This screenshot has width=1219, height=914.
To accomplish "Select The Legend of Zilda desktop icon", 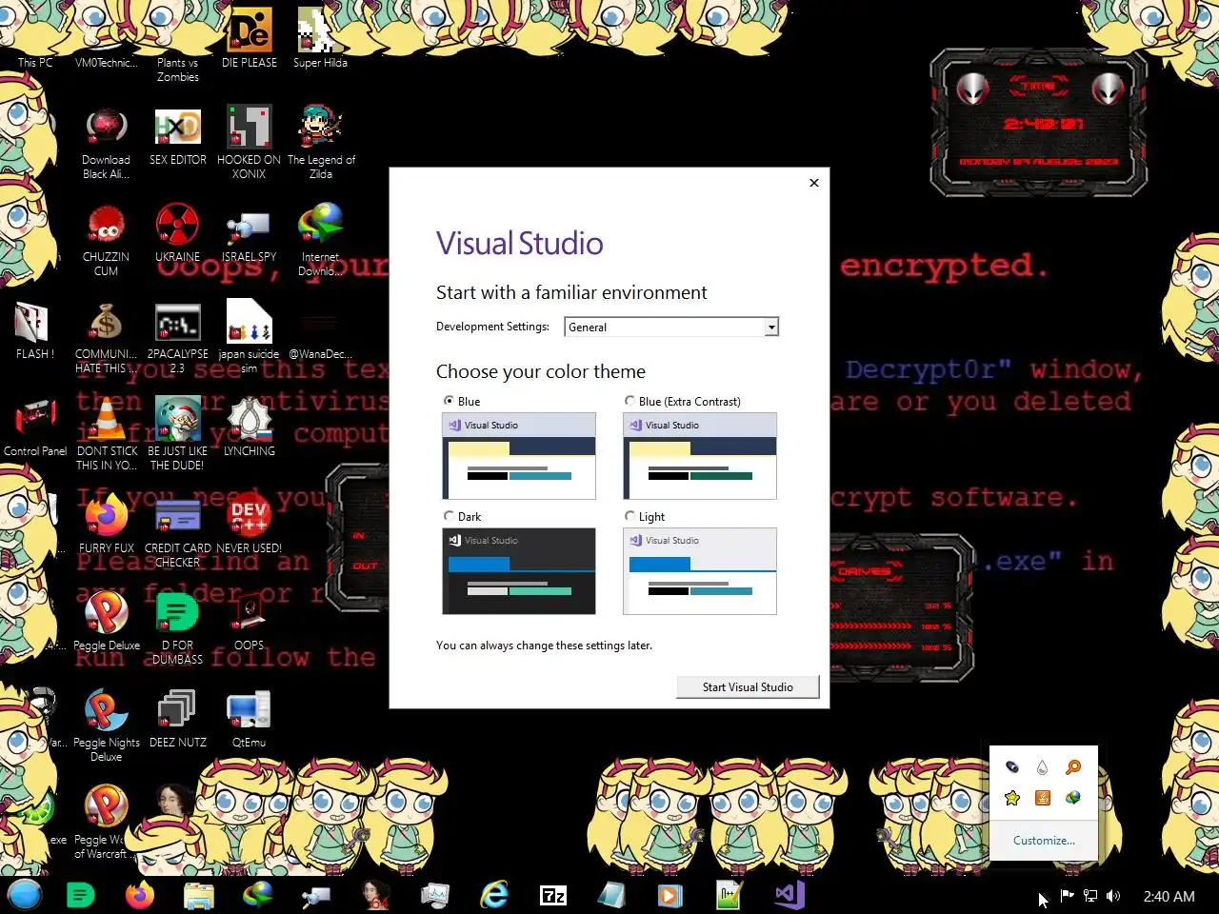I will (321, 143).
